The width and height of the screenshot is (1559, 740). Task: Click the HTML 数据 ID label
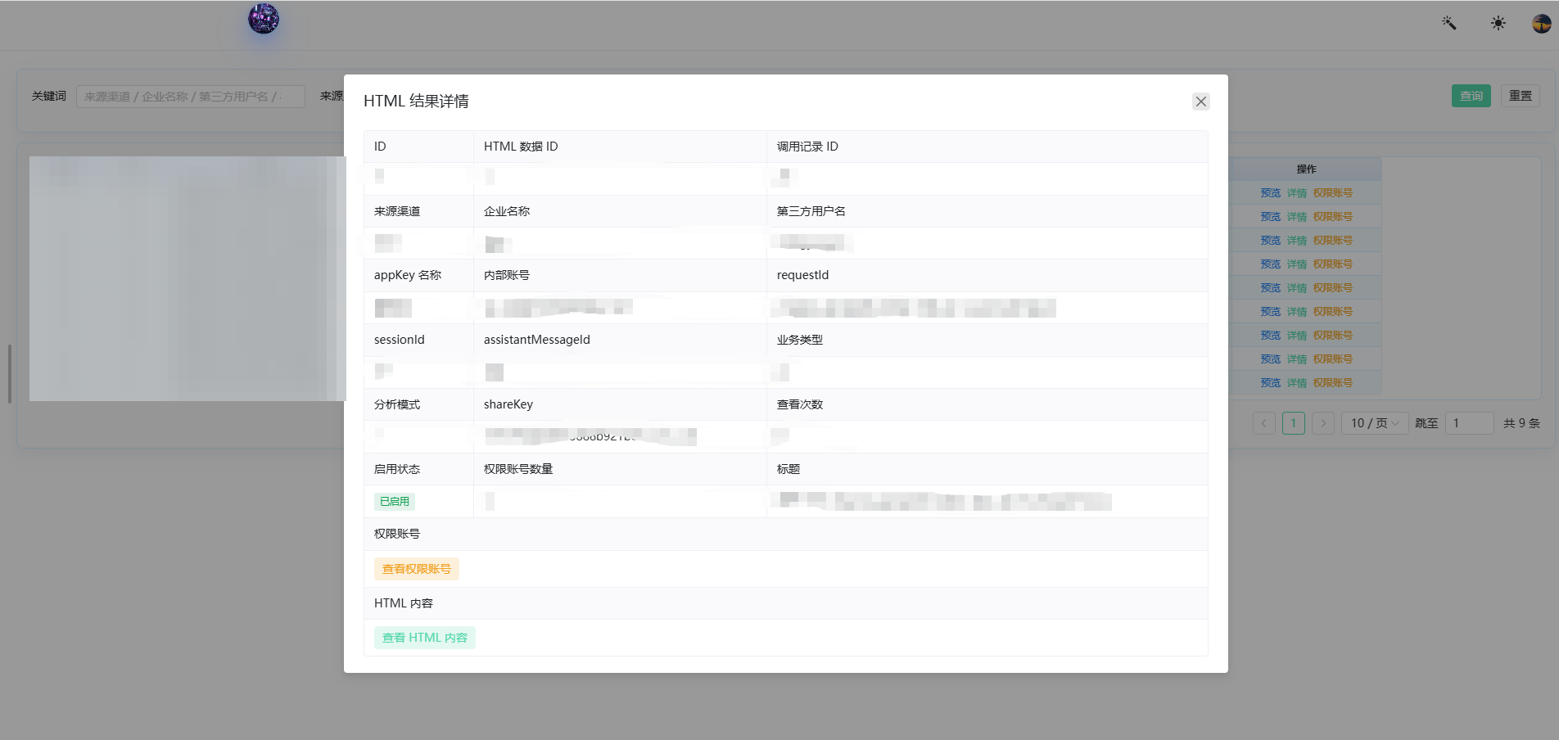521,147
